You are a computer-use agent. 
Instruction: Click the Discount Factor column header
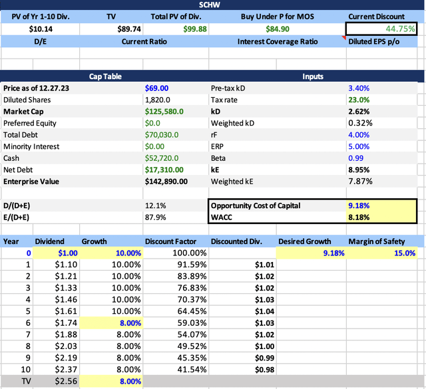click(176, 241)
